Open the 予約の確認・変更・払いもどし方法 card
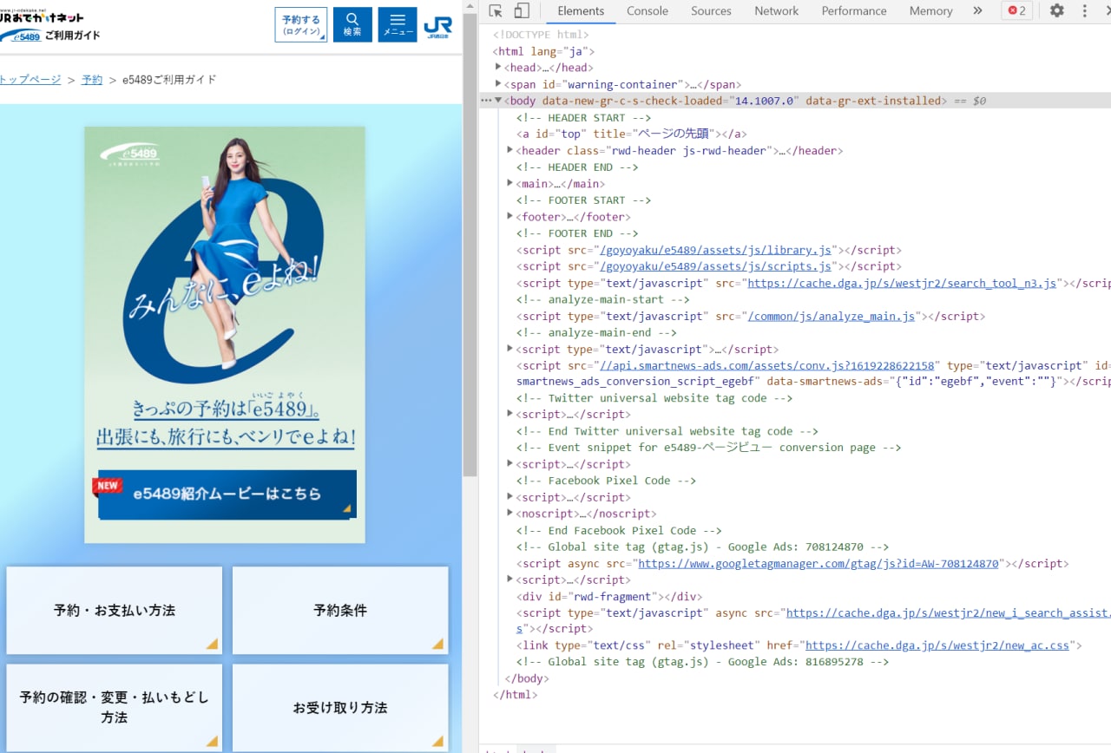Image resolution: width=1111 pixels, height=753 pixels. 115,707
